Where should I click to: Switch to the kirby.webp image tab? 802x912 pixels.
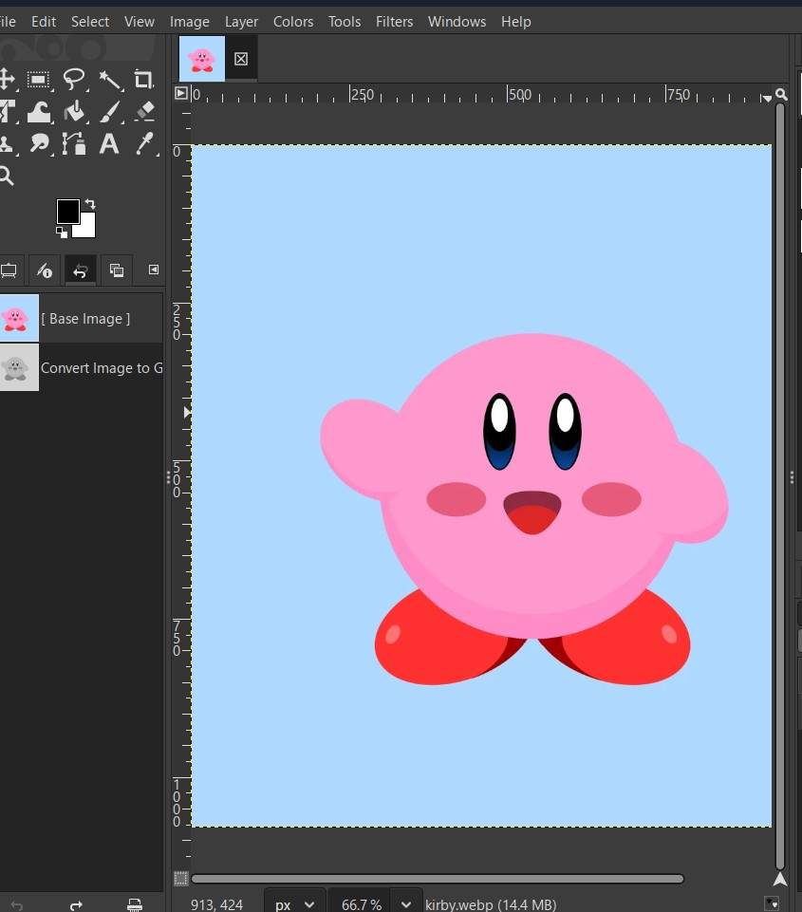[x=201, y=58]
